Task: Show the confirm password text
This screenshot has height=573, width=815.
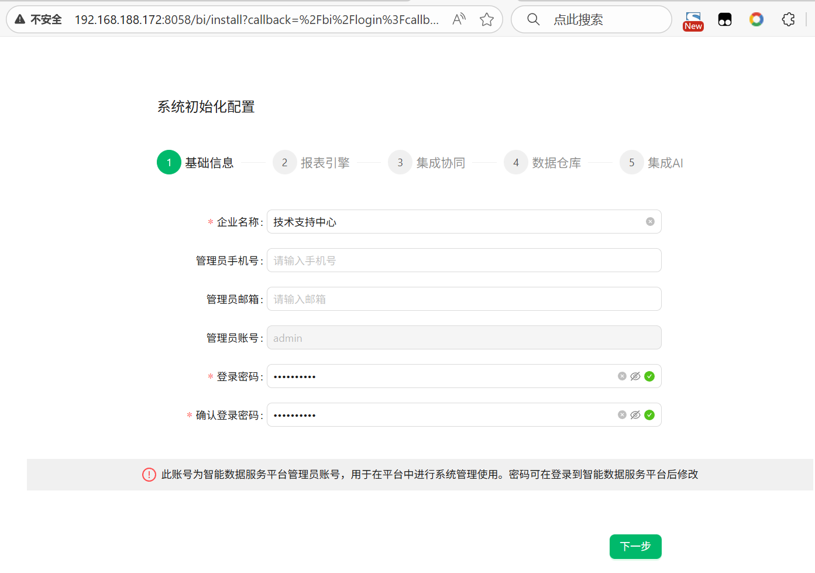Action: [x=635, y=415]
